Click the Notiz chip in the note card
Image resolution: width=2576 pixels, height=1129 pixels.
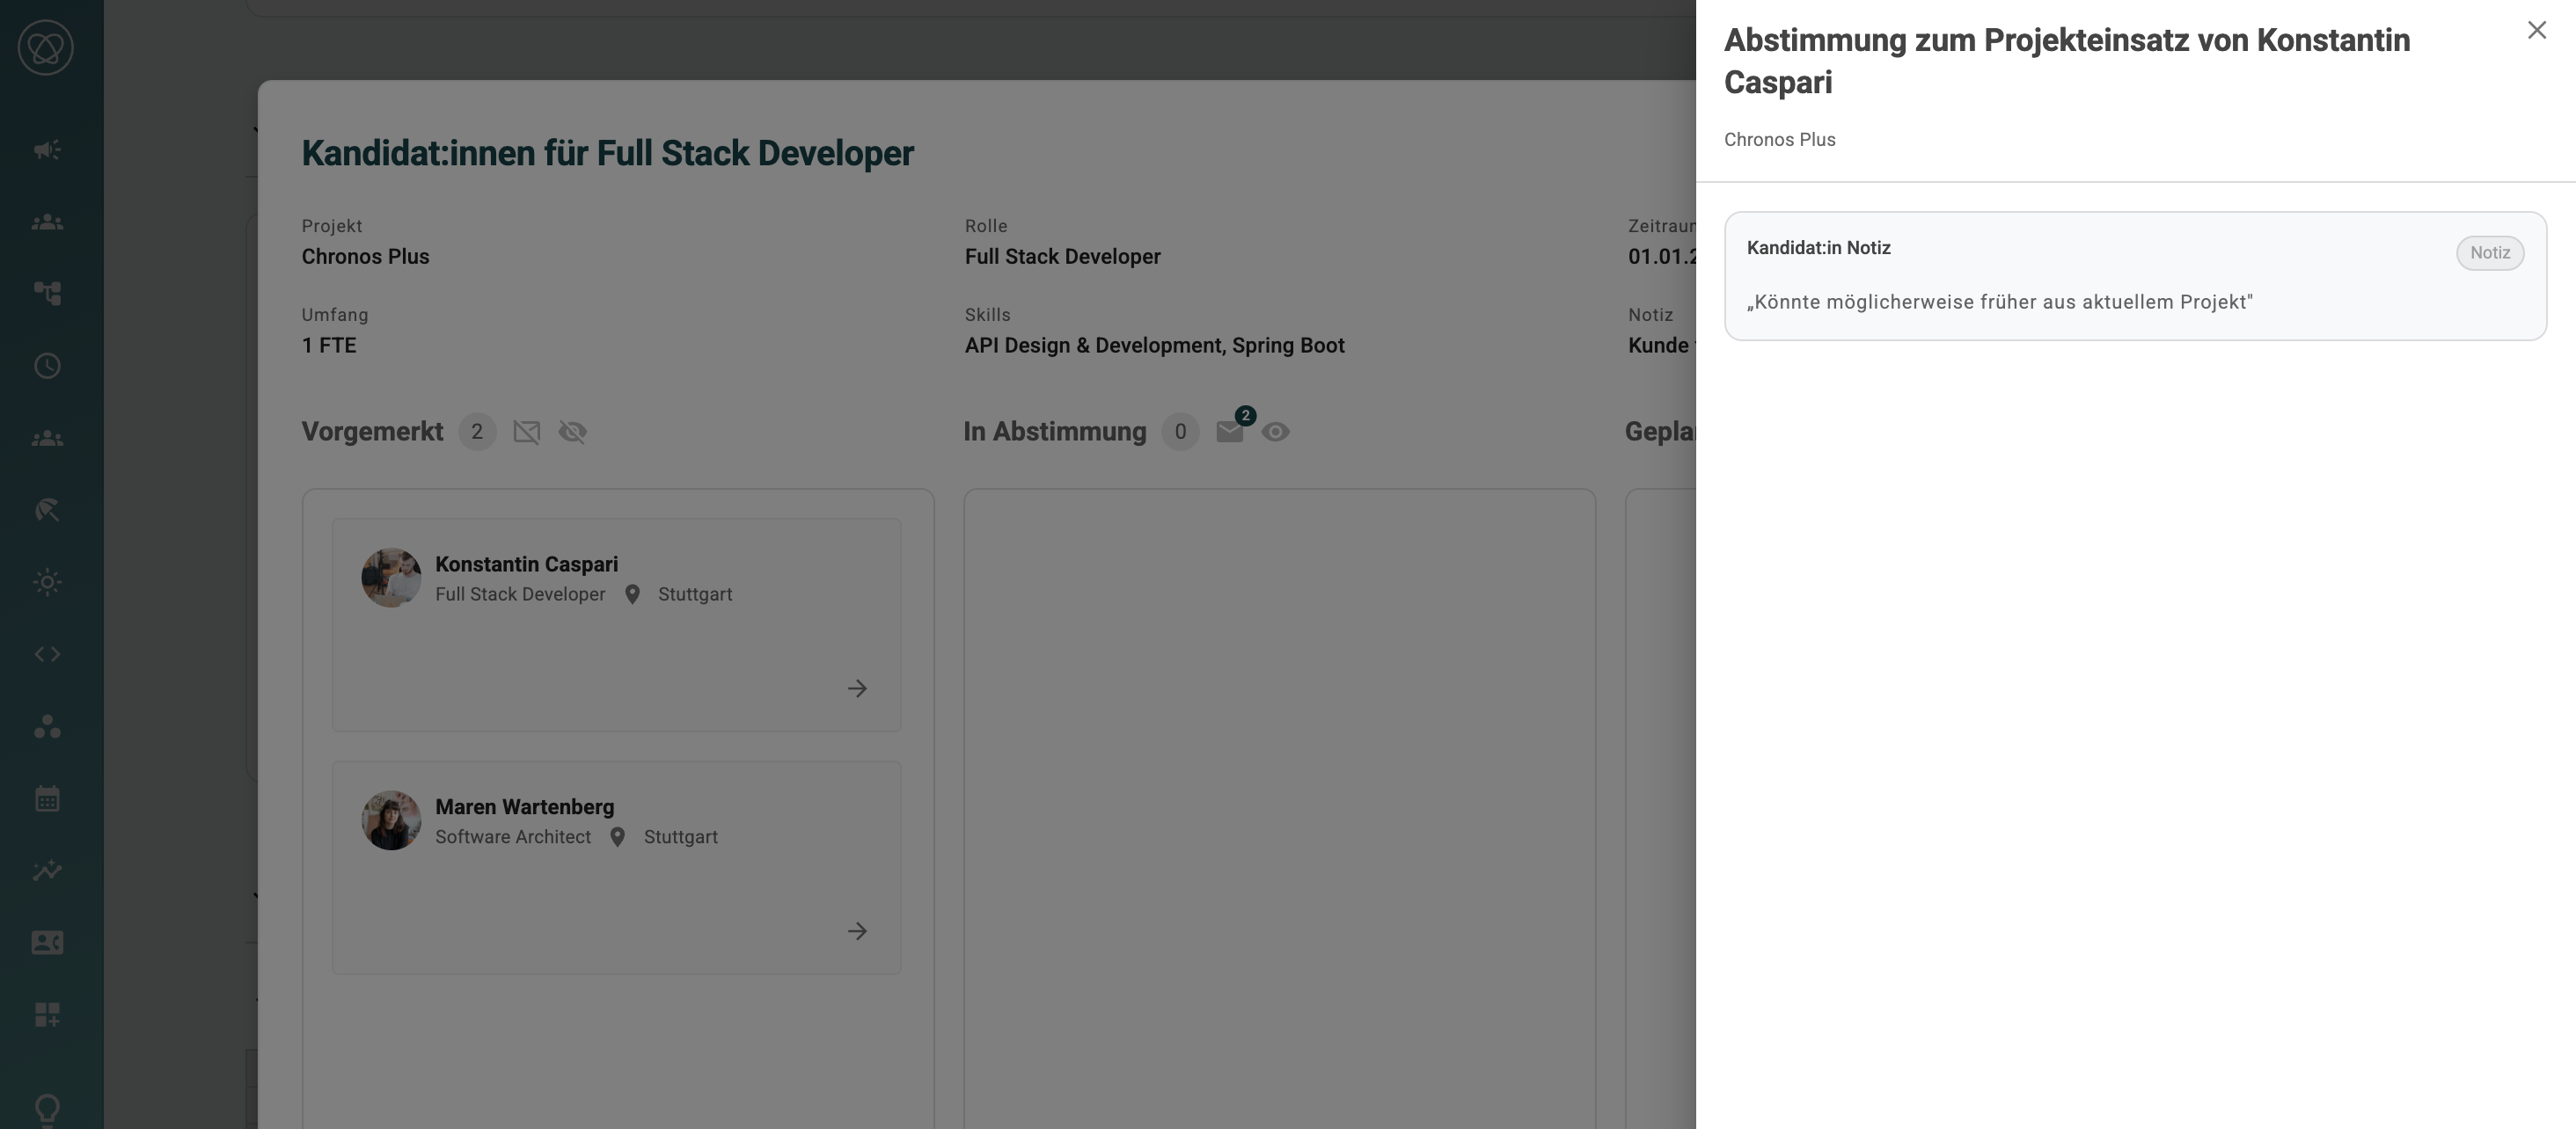[x=2490, y=252]
